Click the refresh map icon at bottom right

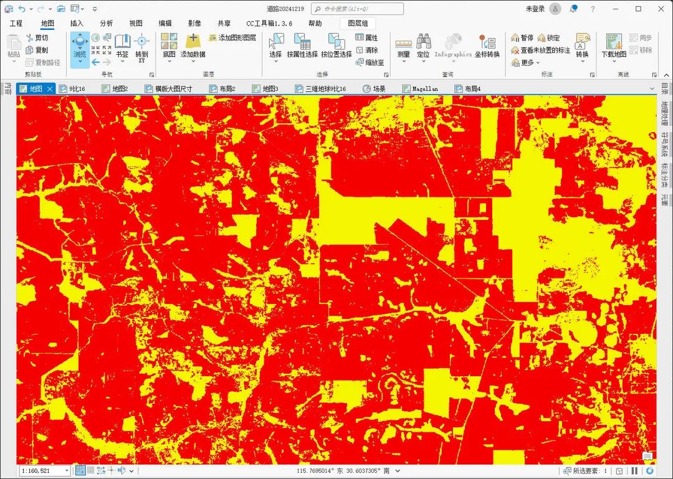click(649, 471)
